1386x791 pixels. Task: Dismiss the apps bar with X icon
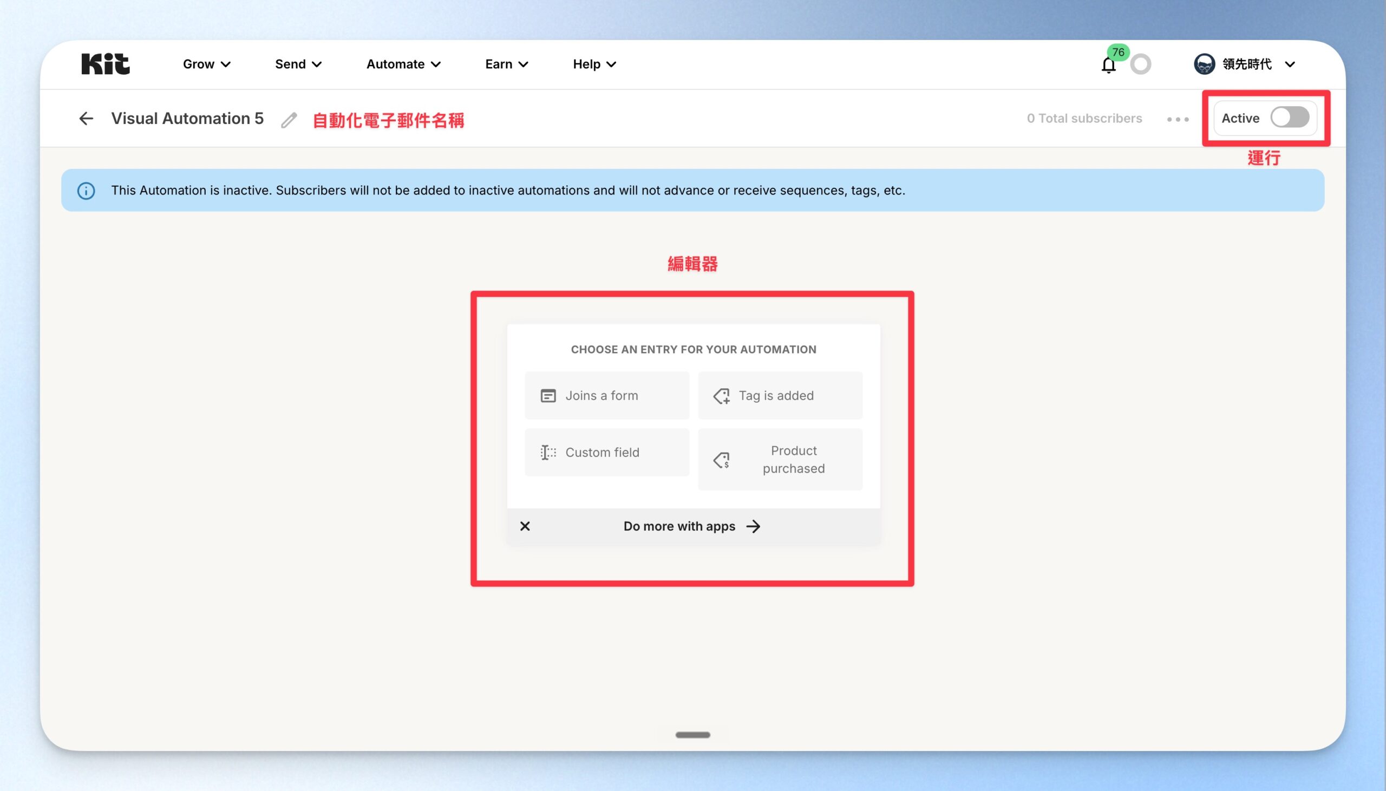[x=525, y=526]
